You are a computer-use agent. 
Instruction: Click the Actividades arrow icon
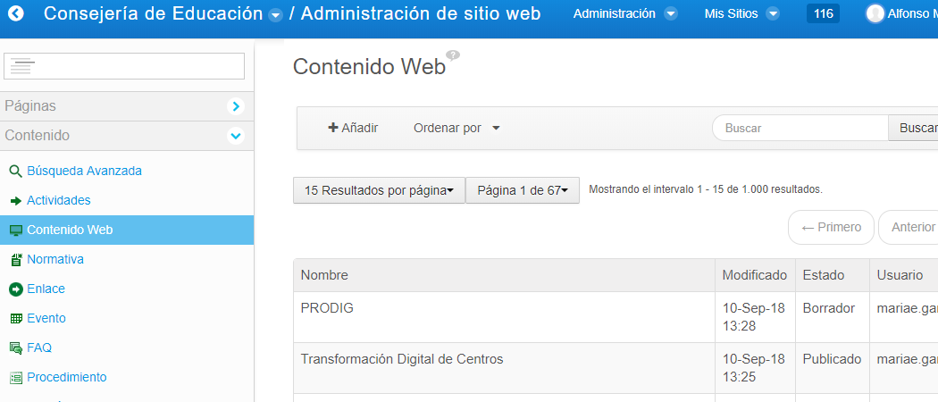coord(16,201)
